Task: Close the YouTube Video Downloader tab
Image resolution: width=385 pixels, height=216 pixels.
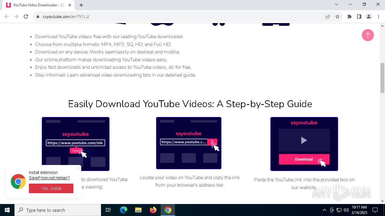Action: tap(70, 5)
